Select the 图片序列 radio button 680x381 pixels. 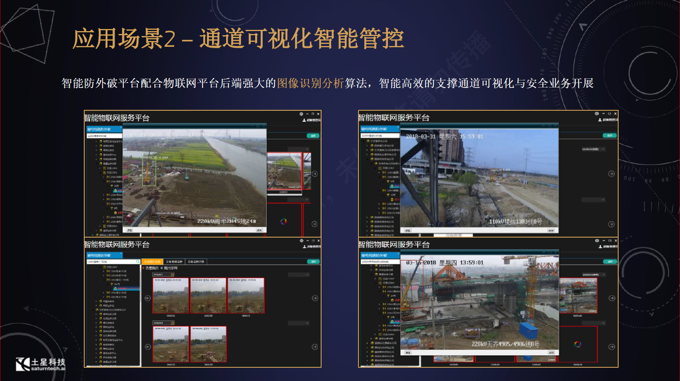161,268
